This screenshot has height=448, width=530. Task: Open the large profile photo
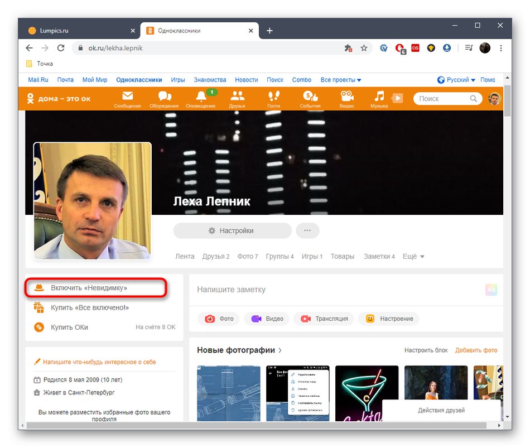(x=92, y=201)
